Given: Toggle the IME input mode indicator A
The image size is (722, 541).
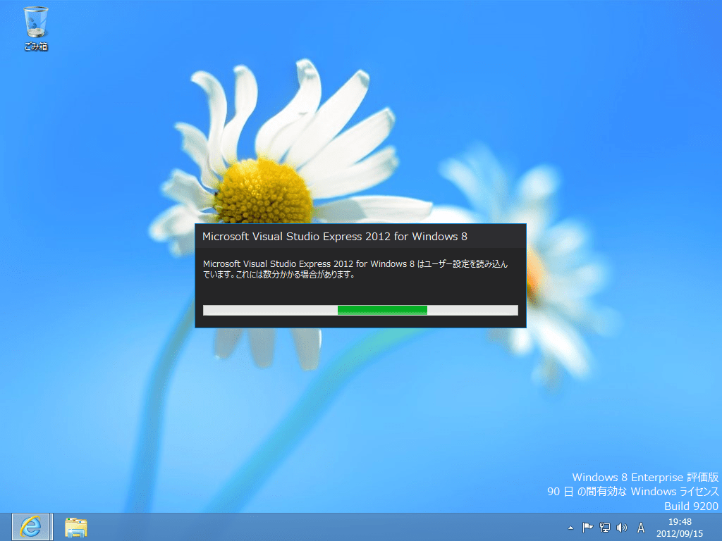Looking at the screenshot, I should coord(640,528).
